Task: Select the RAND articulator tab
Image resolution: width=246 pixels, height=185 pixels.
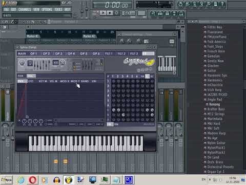Action: click(x=85, y=81)
